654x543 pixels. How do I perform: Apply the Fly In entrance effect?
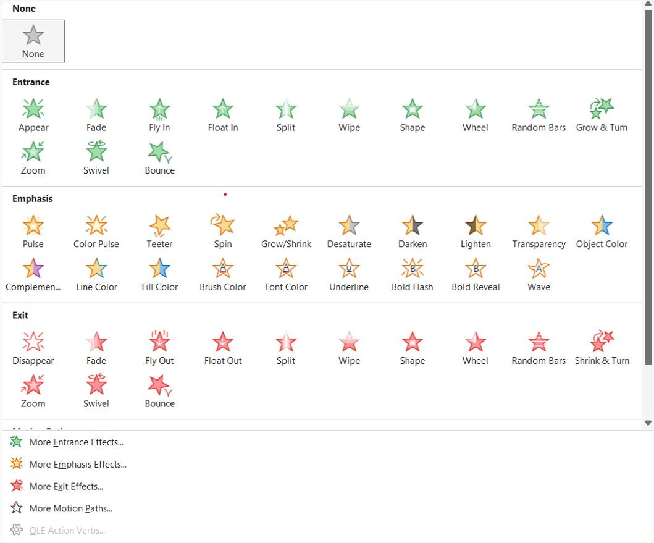click(x=159, y=116)
